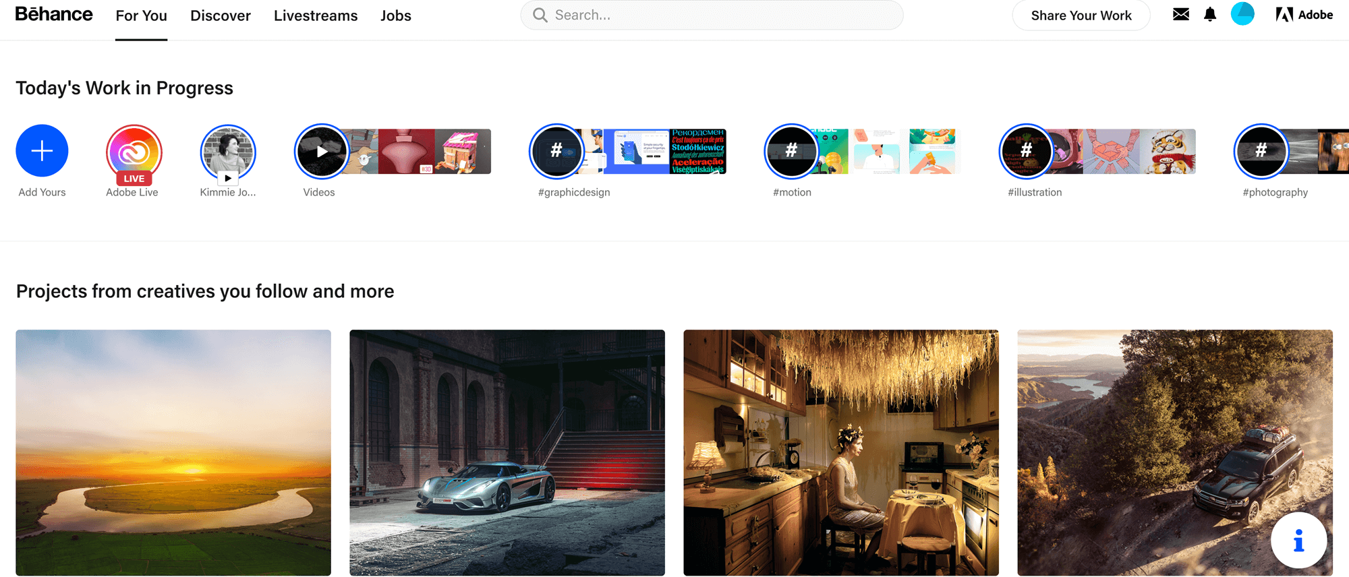
Task: Click the #illustration text label
Action: (x=1035, y=192)
